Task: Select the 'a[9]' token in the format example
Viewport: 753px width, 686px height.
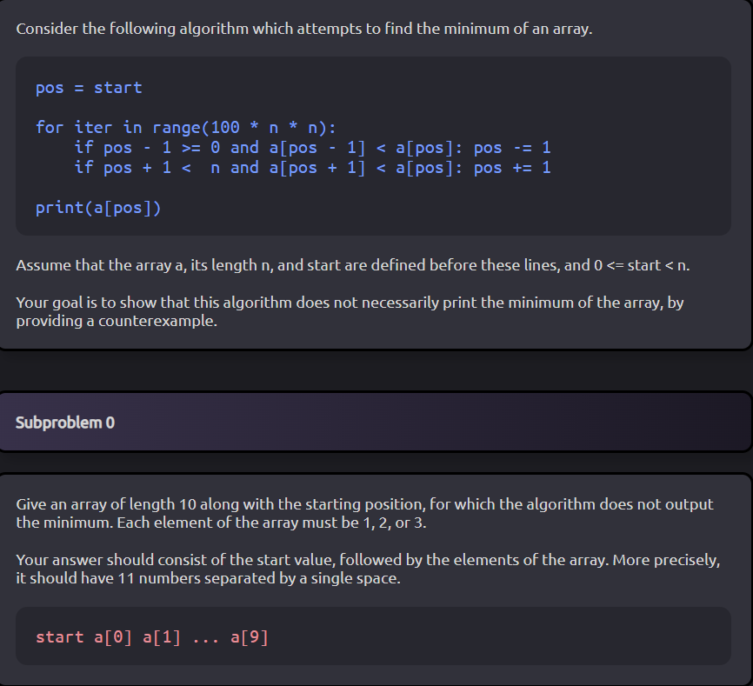Action: 250,636
